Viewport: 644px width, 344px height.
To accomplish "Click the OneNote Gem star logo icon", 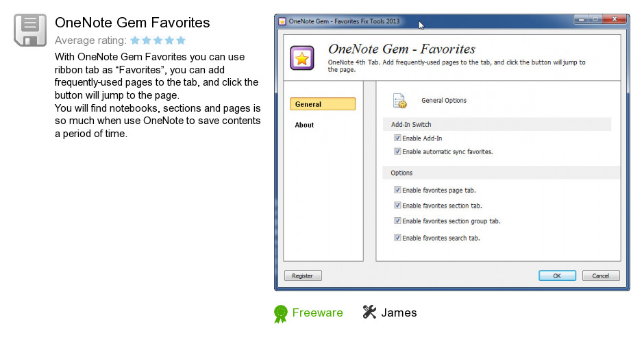I will pyautogui.click(x=302, y=58).
